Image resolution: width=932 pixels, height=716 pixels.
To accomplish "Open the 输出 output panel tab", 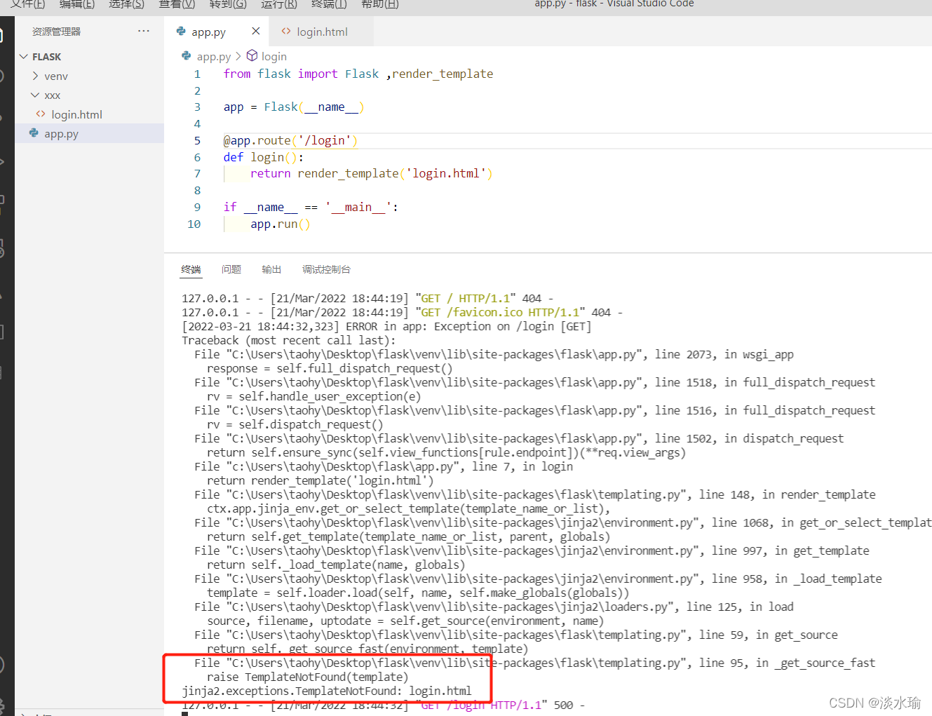I will click(271, 269).
